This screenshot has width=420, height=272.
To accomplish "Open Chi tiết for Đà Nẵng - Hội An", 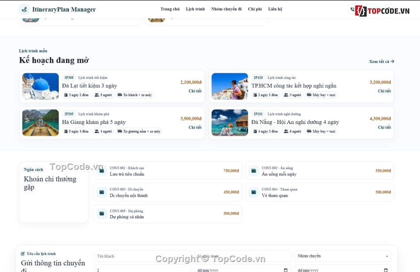I will click(x=384, y=127).
